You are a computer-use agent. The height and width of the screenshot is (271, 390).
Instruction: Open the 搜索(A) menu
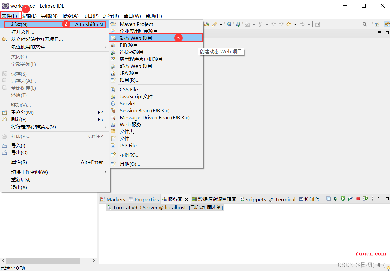click(70, 16)
